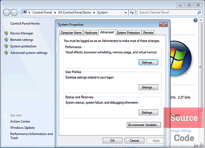Screen dimensions: 205x148
Task: Expand the arrow after Control Panel breadcrumb
Action: [55, 13]
